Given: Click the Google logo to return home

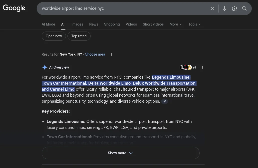Looking at the screenshot, I should [x=14, y=8].
